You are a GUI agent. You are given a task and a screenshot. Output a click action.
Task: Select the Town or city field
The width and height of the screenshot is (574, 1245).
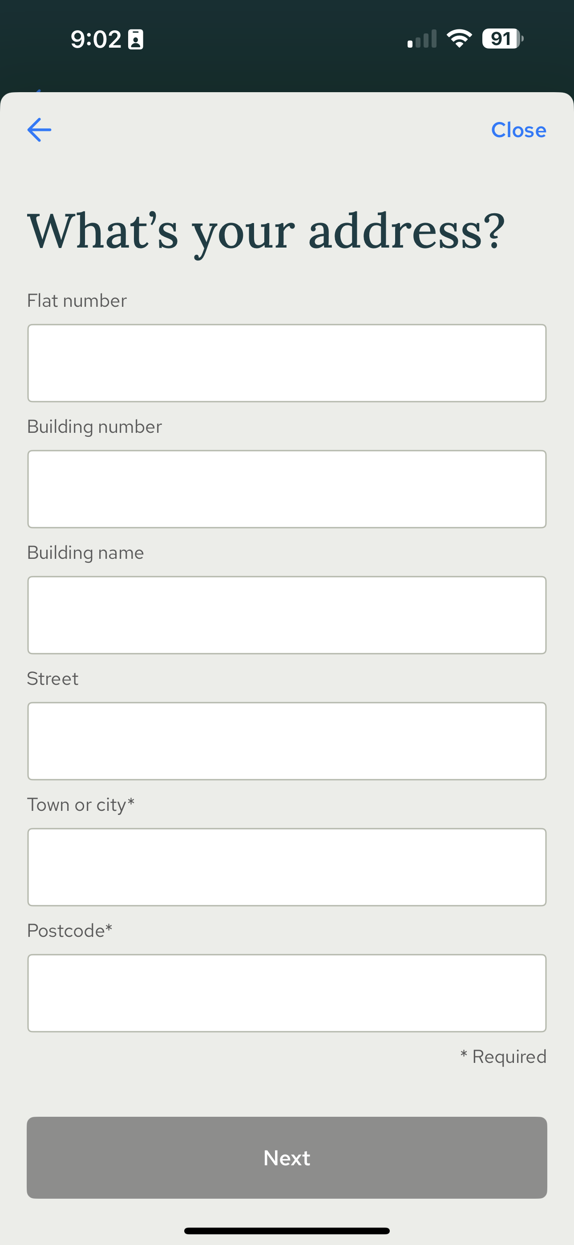[x=287, y=867]
